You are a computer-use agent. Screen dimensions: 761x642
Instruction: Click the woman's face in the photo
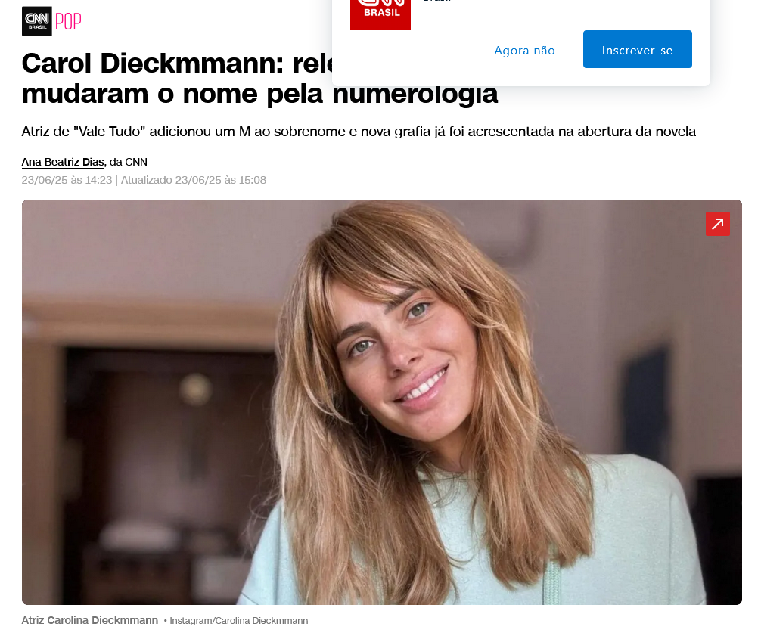[404, 354]
